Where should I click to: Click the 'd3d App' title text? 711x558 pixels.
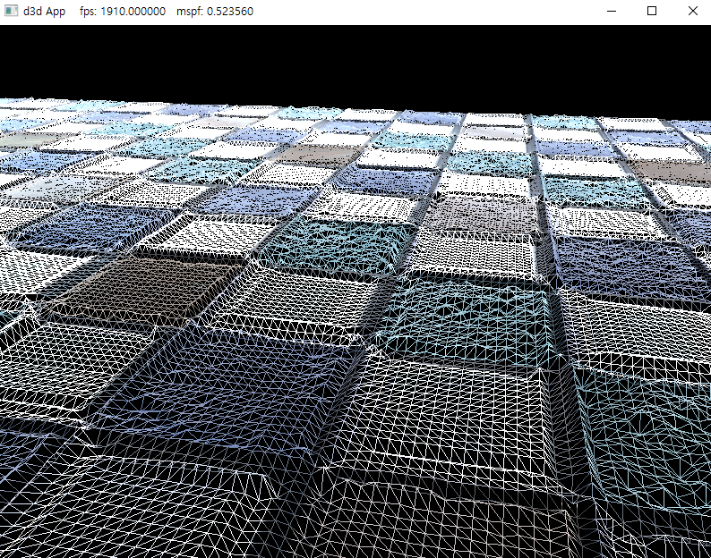tap(45, 12)
